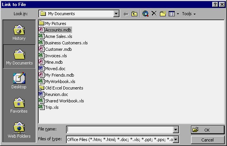Click the Excel icon beside Invoices.xls
This screenshot has height=146, width=227.
tap(42, 55)
